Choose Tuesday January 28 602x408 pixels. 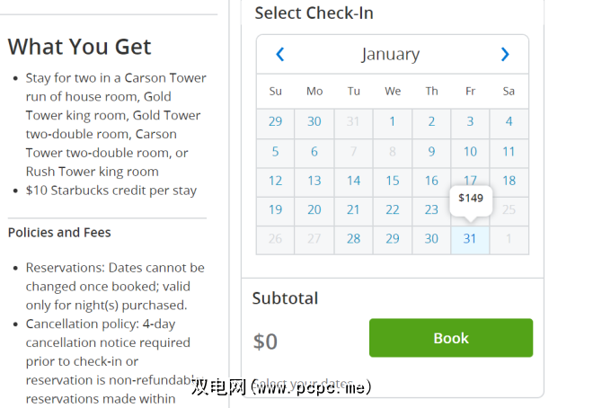(353, 239)
